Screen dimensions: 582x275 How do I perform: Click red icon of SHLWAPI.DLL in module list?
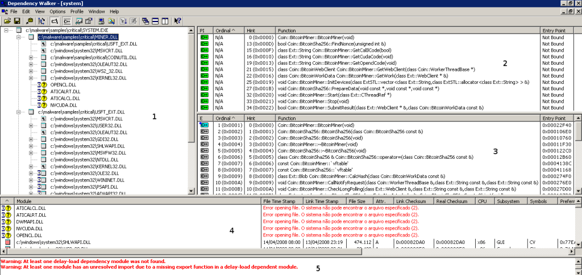pos(7,242)
